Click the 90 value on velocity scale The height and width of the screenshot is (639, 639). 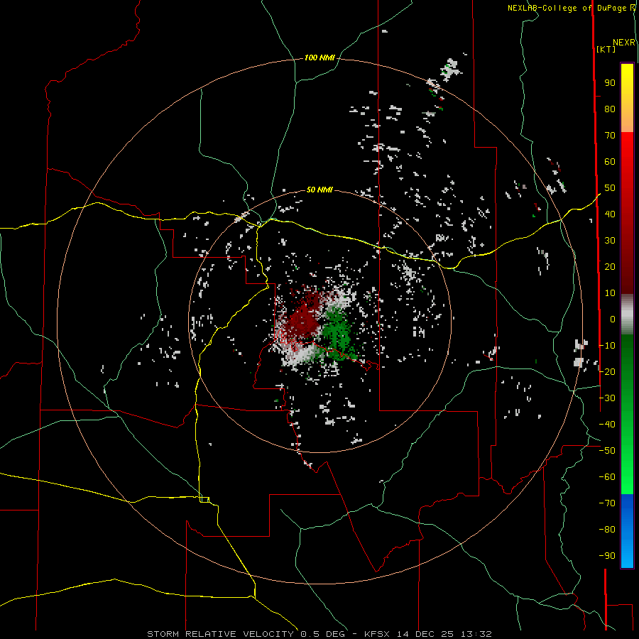click(610, 83)
